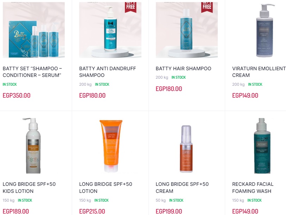
Task: Open Batty Hair Shampoo product image
Action: pyautogui.click(x=186, y=30)
